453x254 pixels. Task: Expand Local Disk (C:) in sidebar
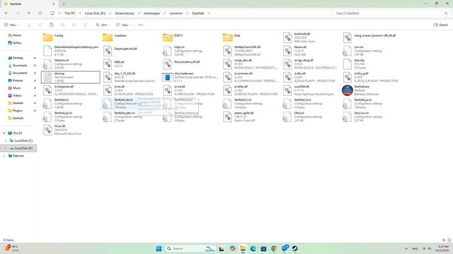(x=6, y=141)
